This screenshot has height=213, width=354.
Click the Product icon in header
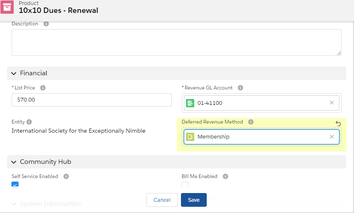pos(7,7)
